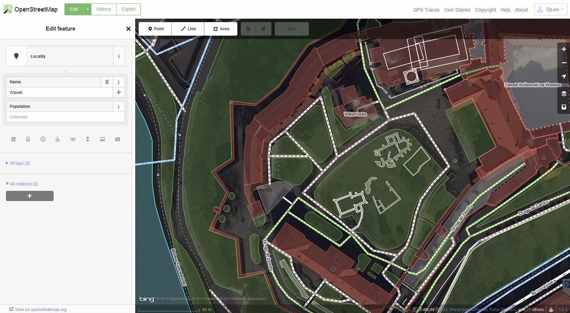This screenshot has width=570, height=313.
Task: Open the About page
Action: [x=521, y=10]
